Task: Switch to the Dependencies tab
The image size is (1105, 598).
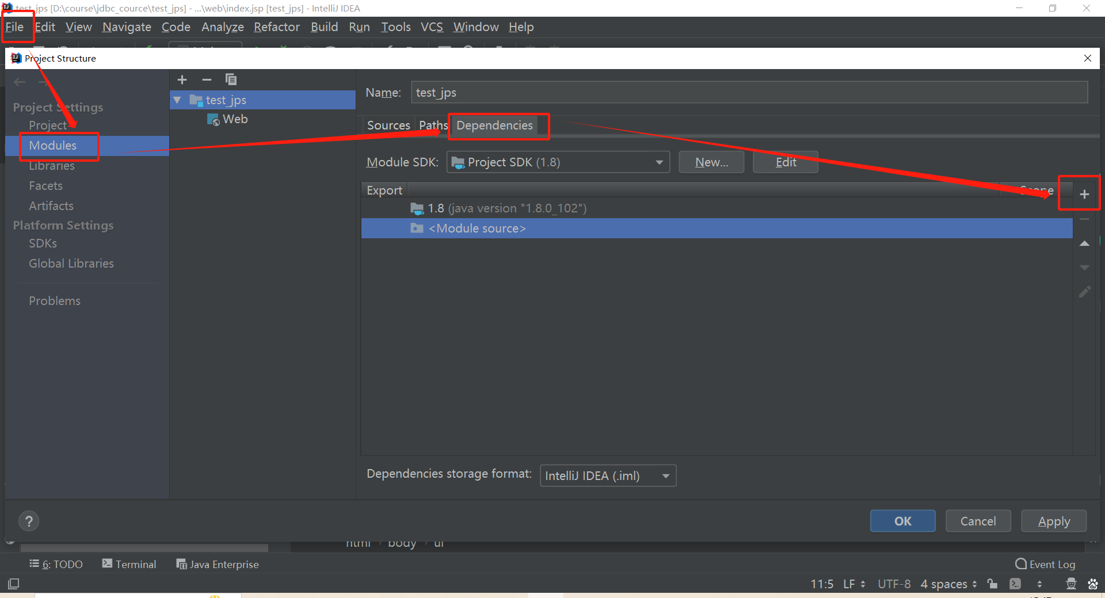Action: pyautogui.click(x=494, y=125)
